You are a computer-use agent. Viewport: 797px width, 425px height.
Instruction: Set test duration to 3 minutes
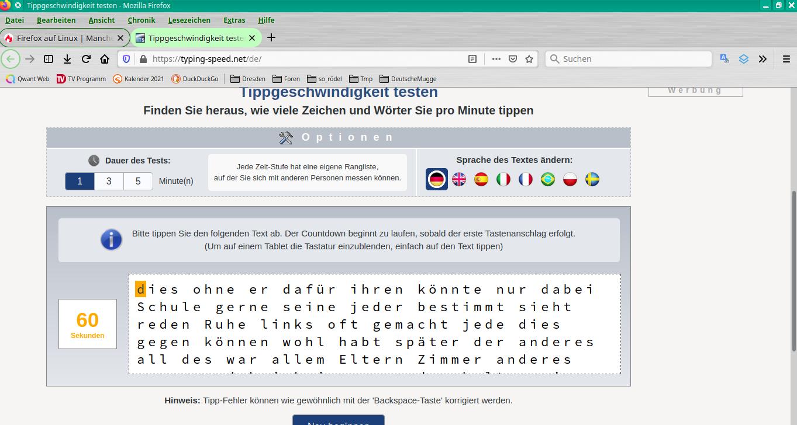tap(109, 181)
